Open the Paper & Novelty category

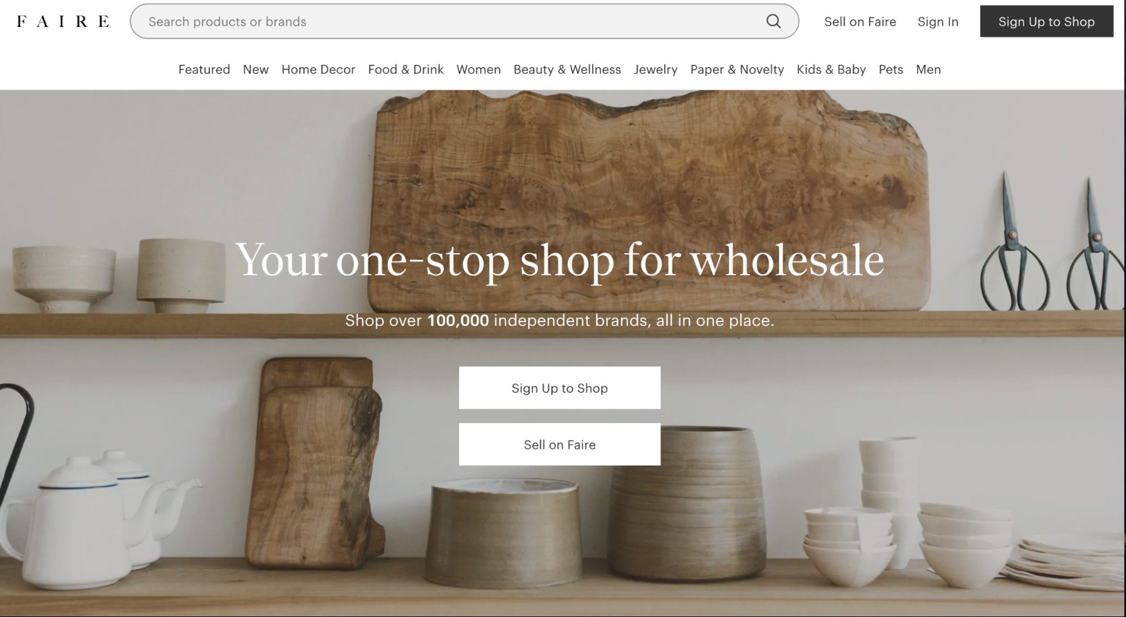click(x=737, y=69)
